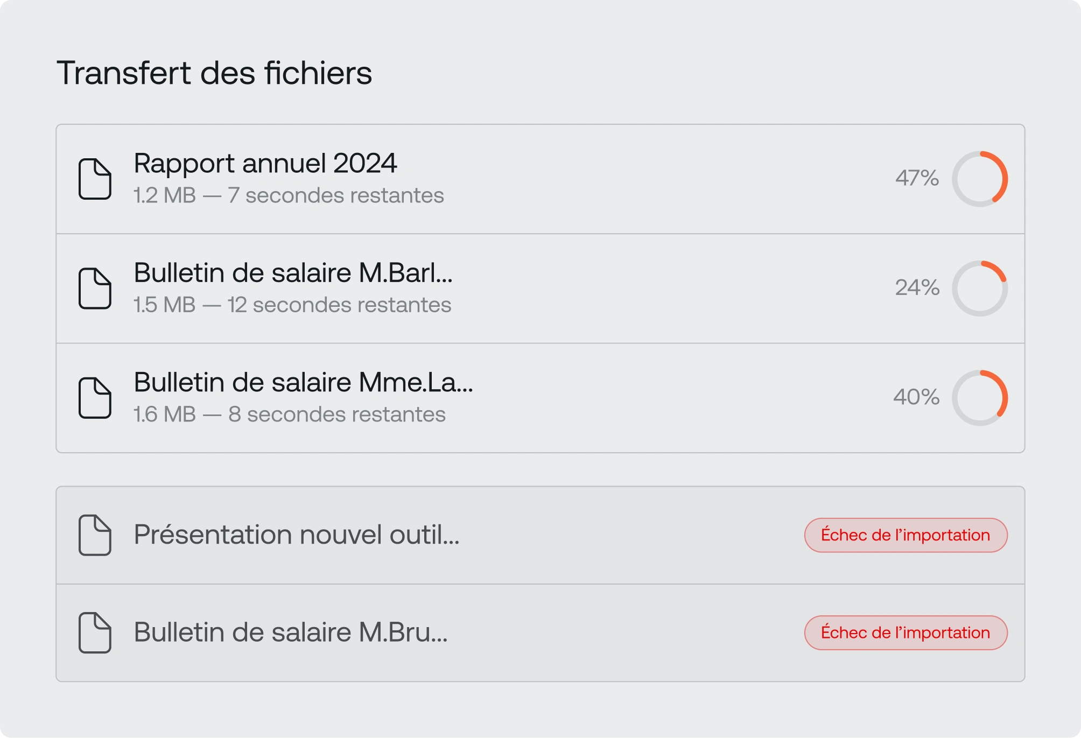Click the '1.2 MB — 7 secondes restantes' text
Image resolution: width=1081 pixels, height=738 pixels.
coord(289,195)
